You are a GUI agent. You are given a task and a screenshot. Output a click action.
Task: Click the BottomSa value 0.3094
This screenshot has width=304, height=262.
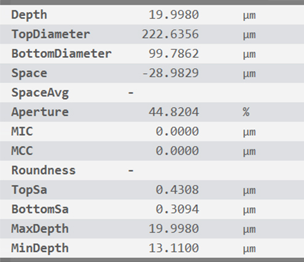(177, 209)
